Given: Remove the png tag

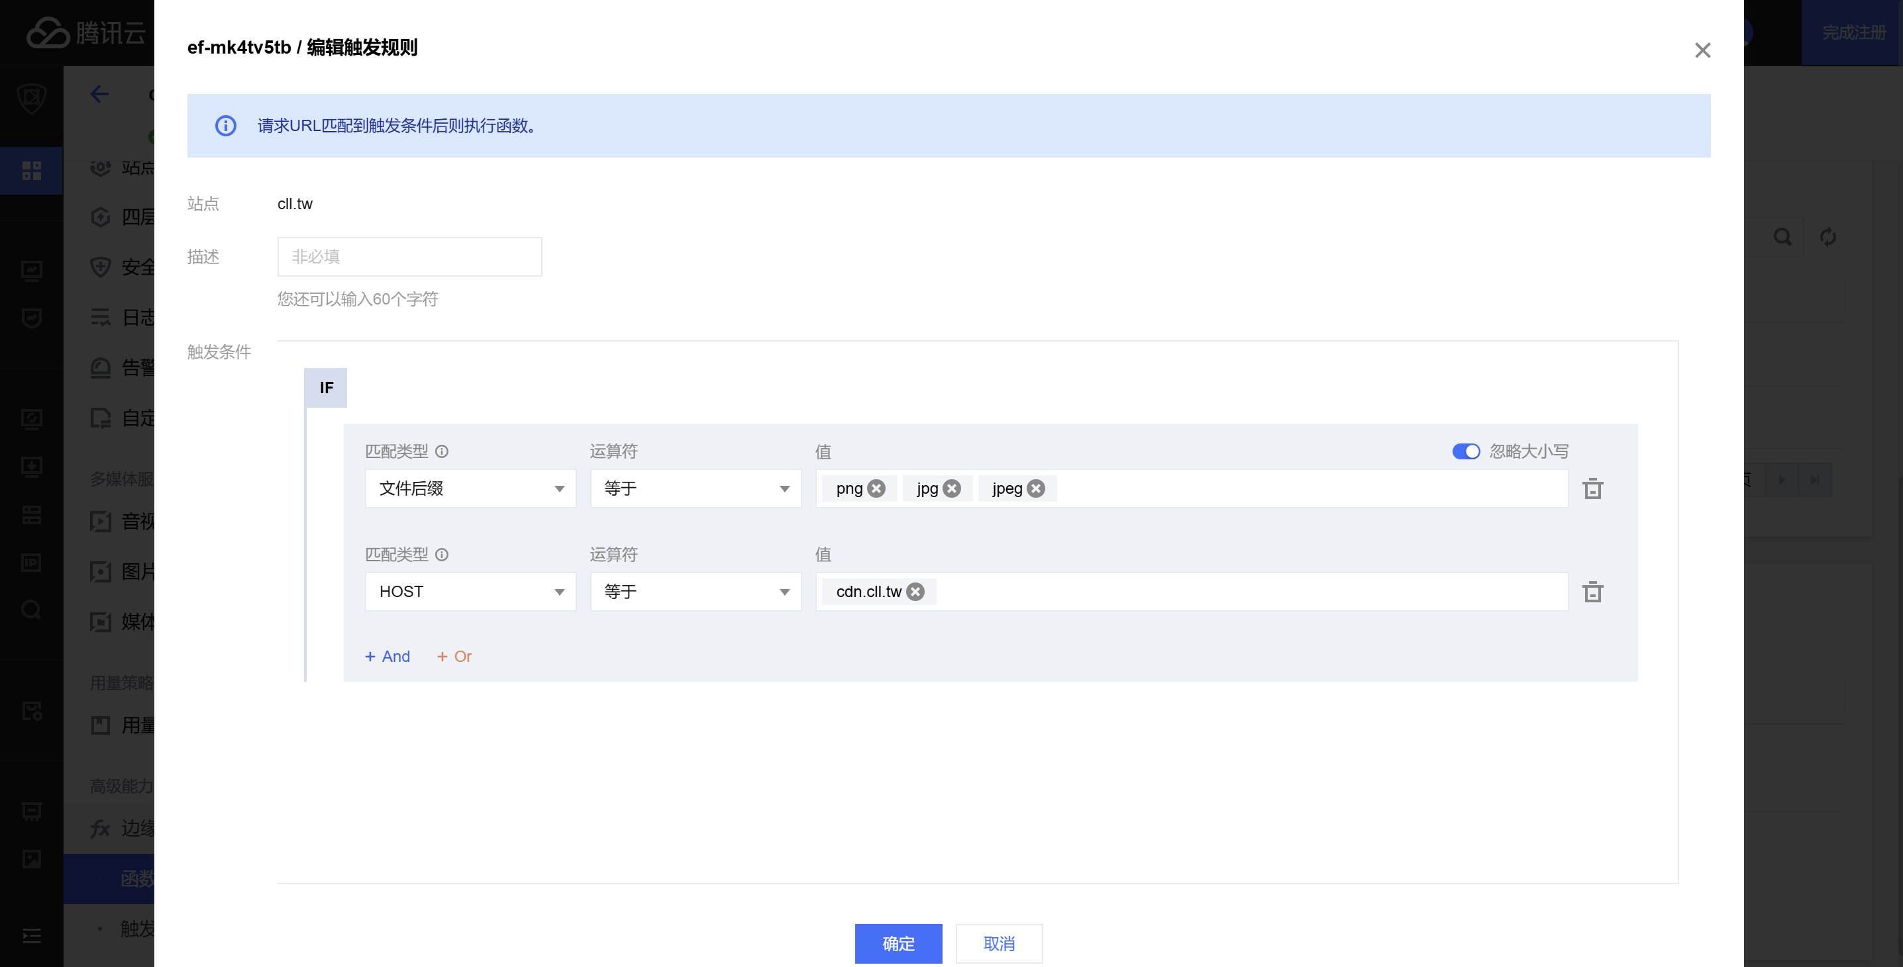Looking at the screenshot, I should click(x=876, y=488).
